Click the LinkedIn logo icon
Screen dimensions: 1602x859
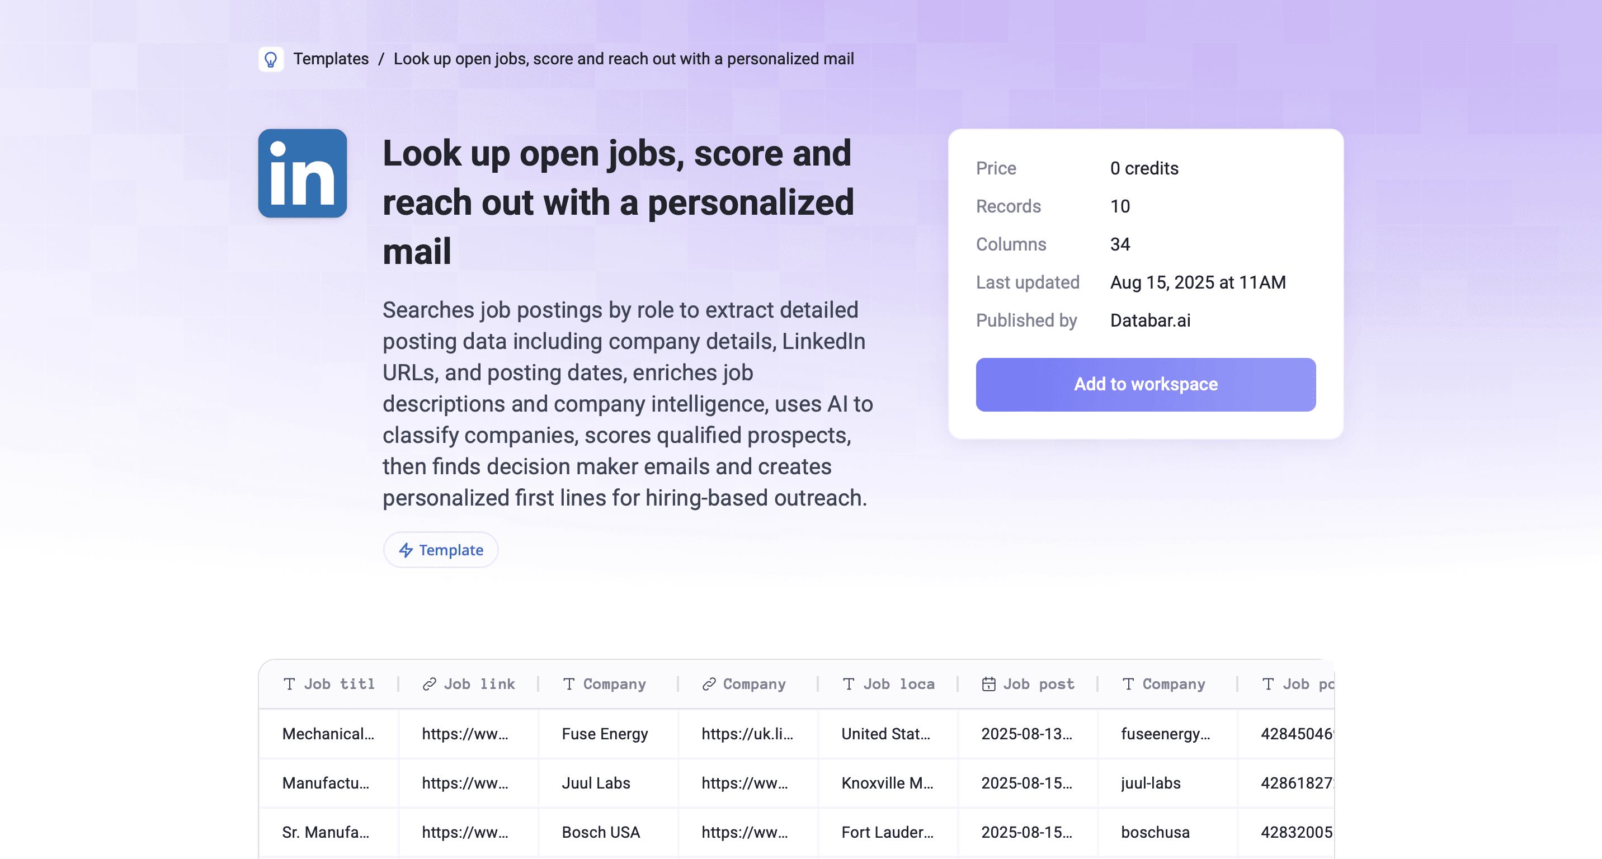point(301,174)
